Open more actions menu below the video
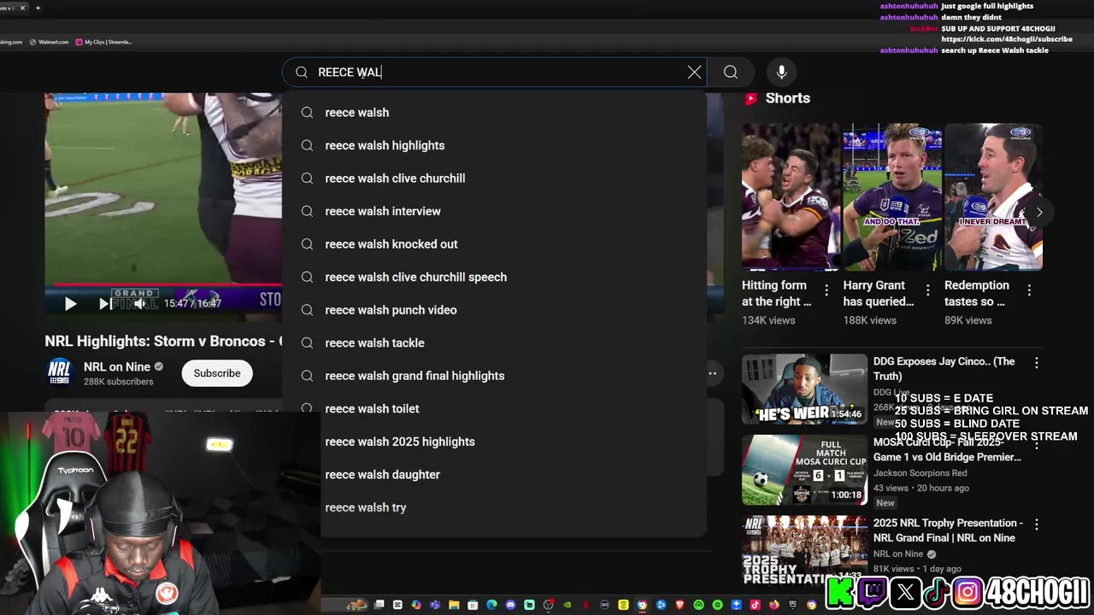 (x=712, y=373)
